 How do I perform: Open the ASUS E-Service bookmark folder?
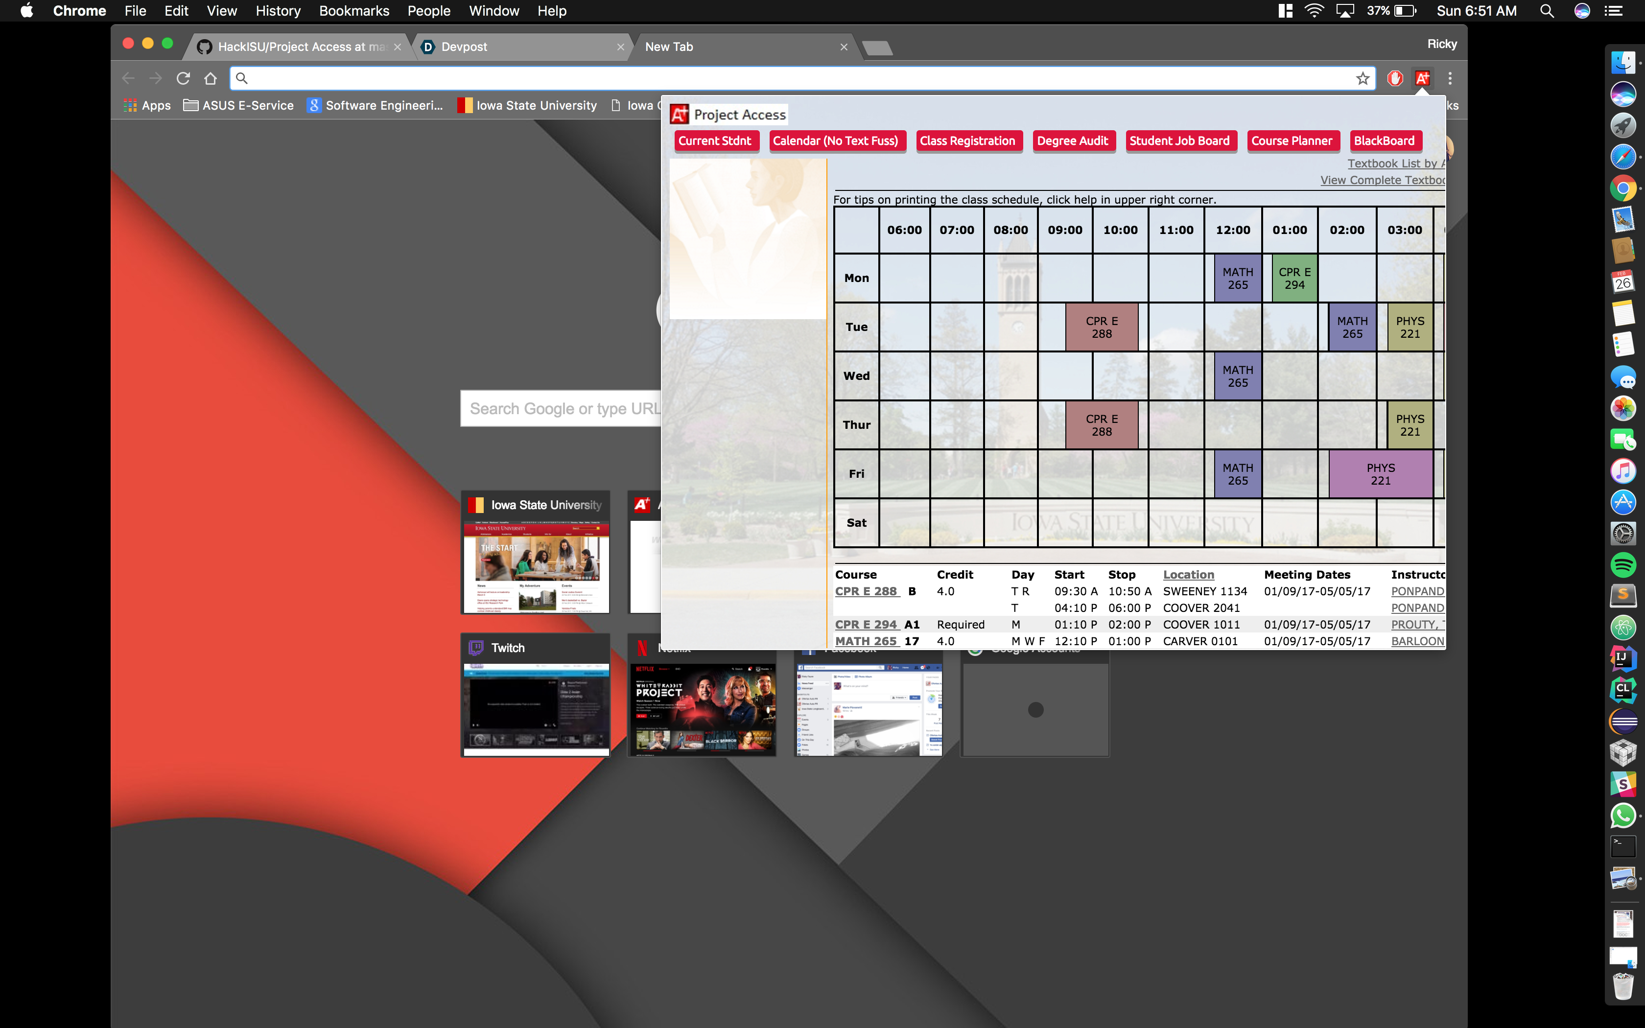coord(238,105)
